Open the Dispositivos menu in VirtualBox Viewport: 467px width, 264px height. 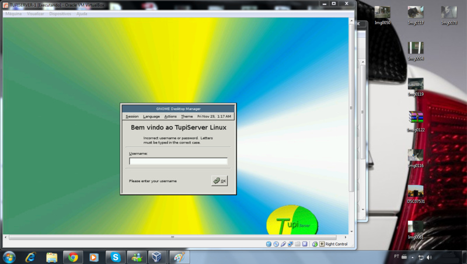pos(60,13)
